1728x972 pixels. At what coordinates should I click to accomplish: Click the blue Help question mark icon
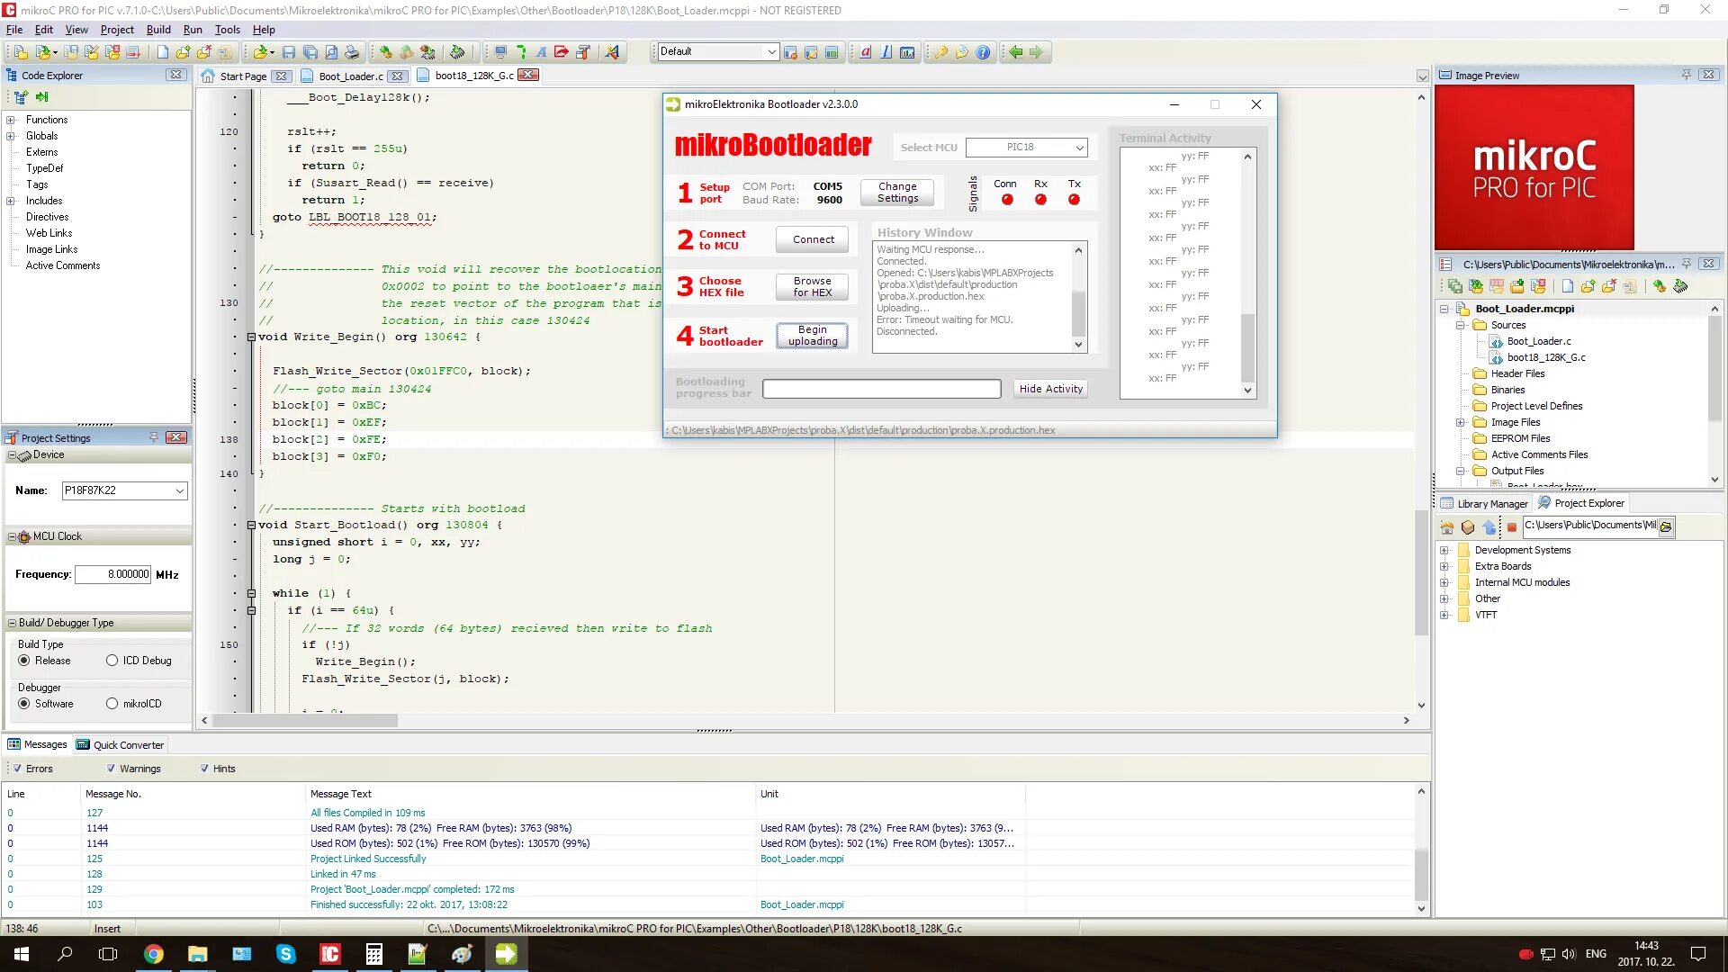coord(983,52)
